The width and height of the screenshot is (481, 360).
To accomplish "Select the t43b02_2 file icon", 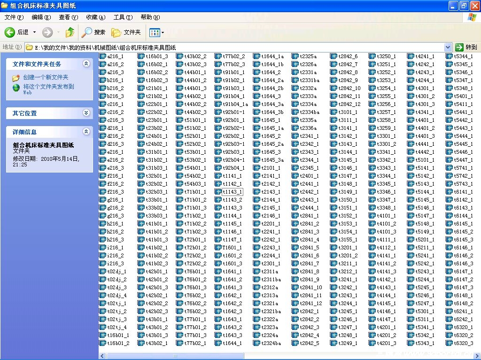I will (x=179, y=56).
